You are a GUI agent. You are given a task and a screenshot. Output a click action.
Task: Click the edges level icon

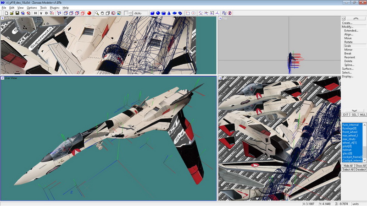click(x=59, y=13)
